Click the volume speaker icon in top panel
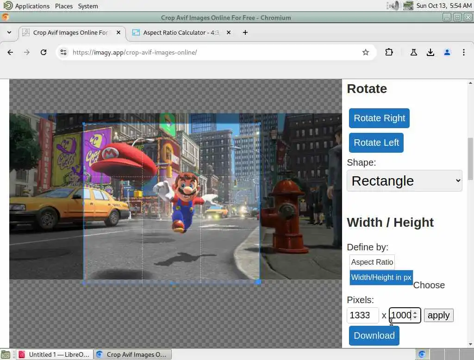This screenshot has width=474, height=360. point(394,6)
